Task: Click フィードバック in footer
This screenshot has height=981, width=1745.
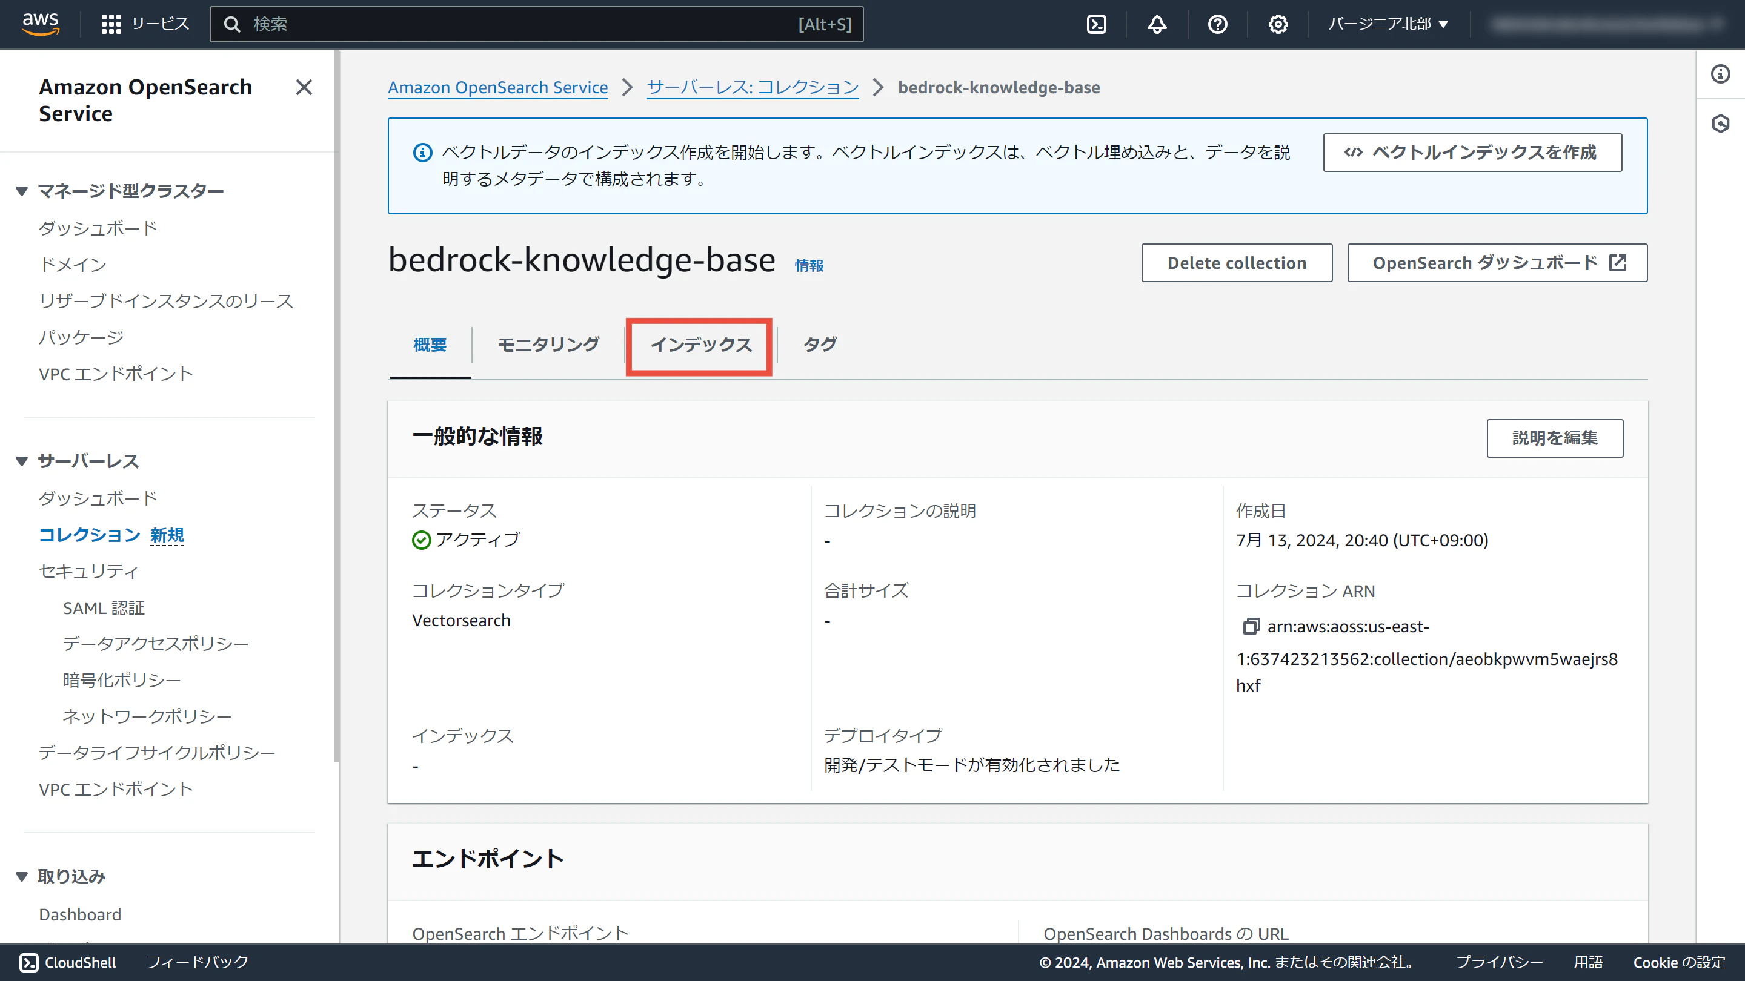Action: [x=198, y=963]
